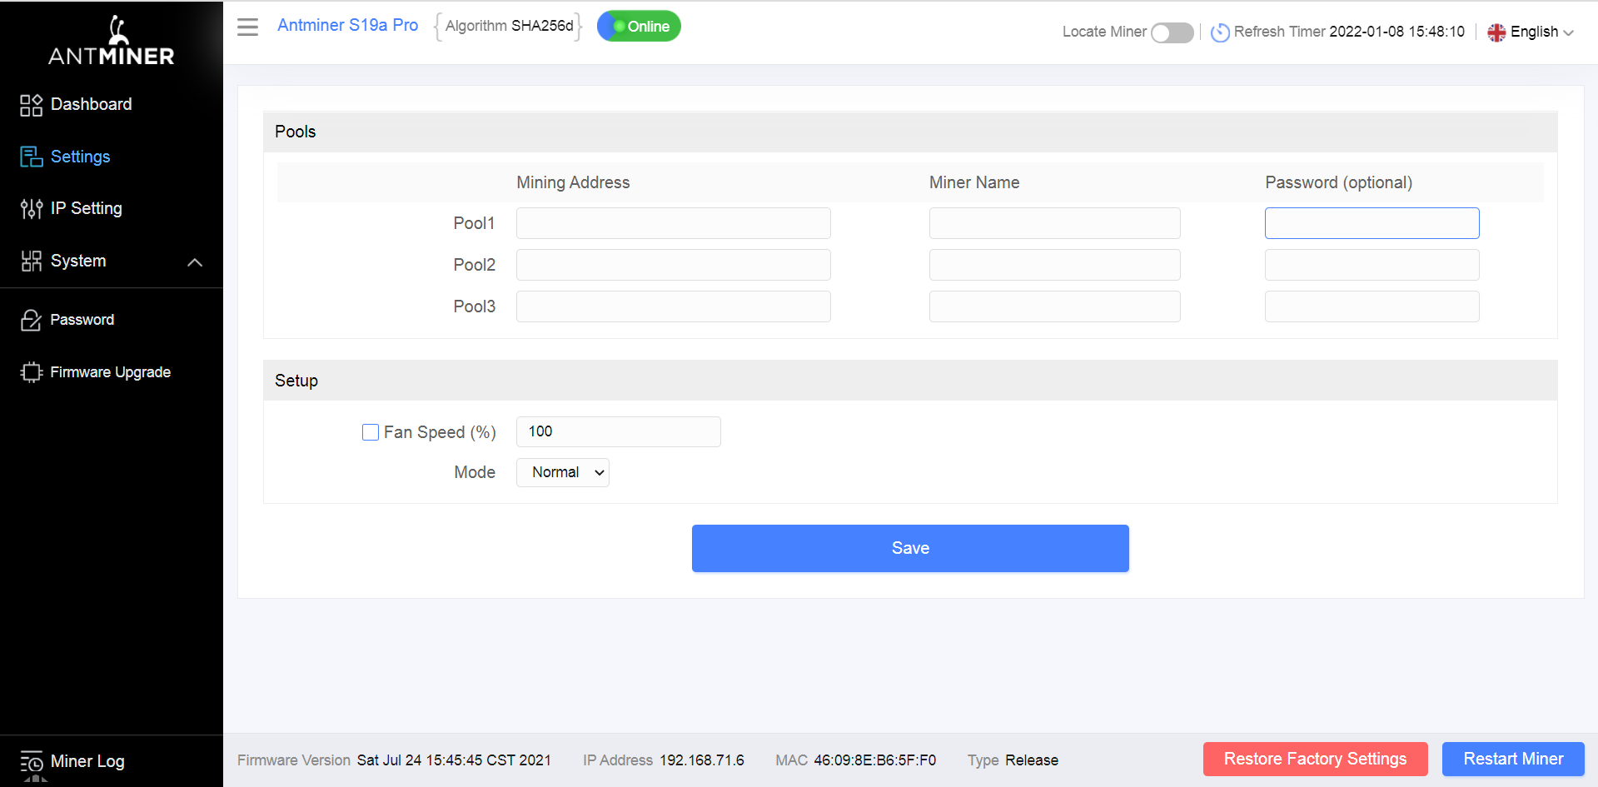Click the Restart Miner button

(1513, 759)
